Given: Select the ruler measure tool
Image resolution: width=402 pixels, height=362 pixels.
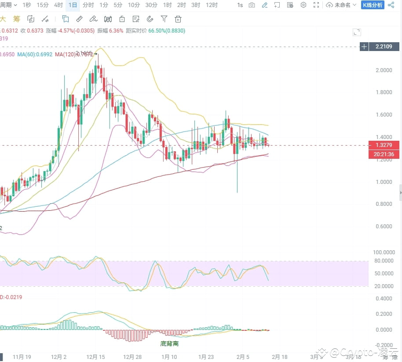Looking at the screenshot, I should (79, 19).
